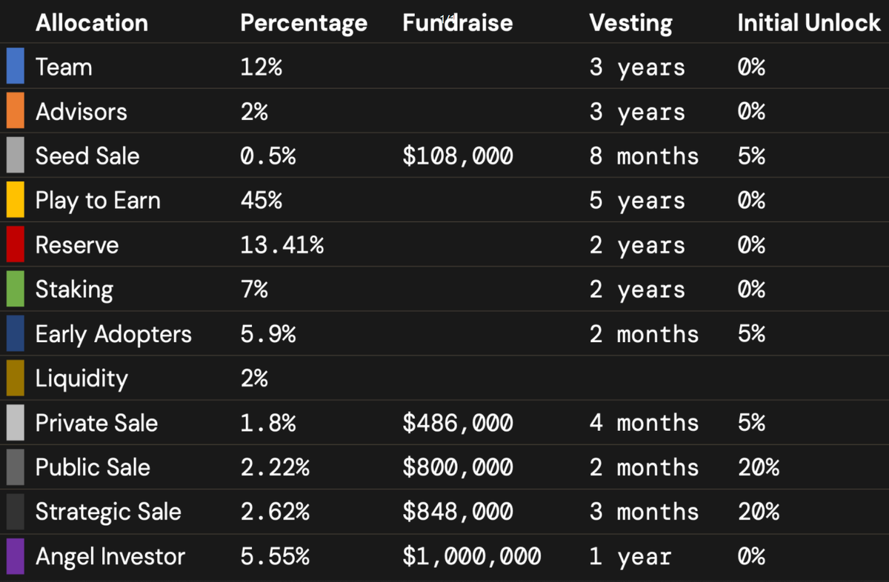Select the Fundraise column header
This screenshot has width=889, height=582.
click(457, 23)
